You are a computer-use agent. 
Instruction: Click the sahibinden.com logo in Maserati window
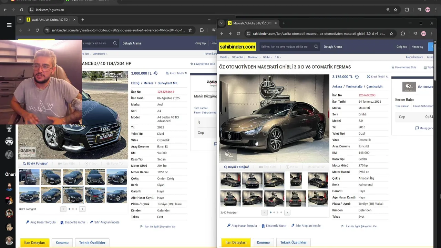point(237,46)
